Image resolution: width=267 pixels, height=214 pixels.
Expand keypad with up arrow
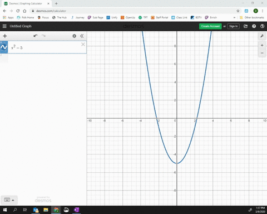(x=13, y=200)
